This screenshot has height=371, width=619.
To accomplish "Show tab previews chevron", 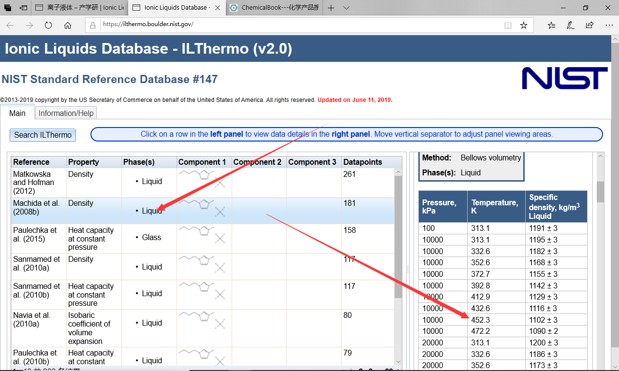I will pos(346,8).
